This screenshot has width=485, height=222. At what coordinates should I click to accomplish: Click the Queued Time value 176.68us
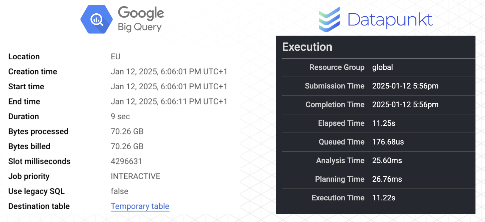388,142
